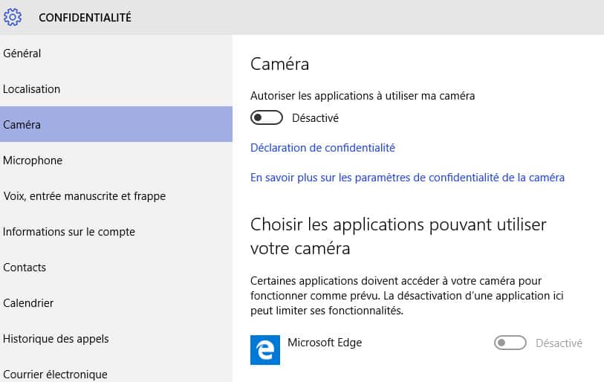Click the Caméra section heading
This screenshot has width=604, height=382.
279,64
